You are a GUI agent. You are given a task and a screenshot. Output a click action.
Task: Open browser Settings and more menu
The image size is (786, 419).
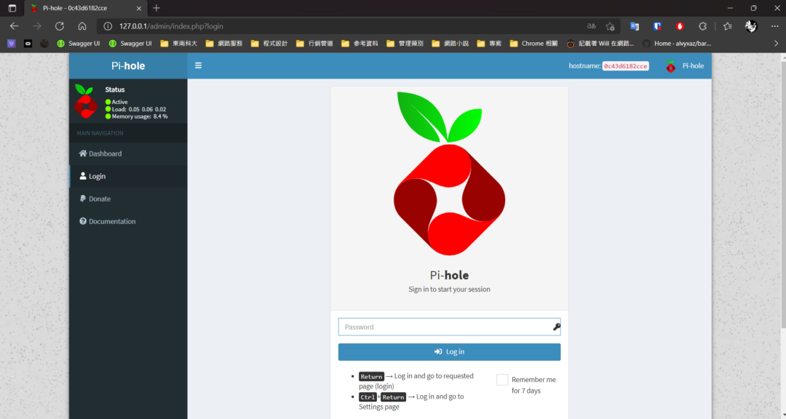pyautogui.click(x=775, y=26)
